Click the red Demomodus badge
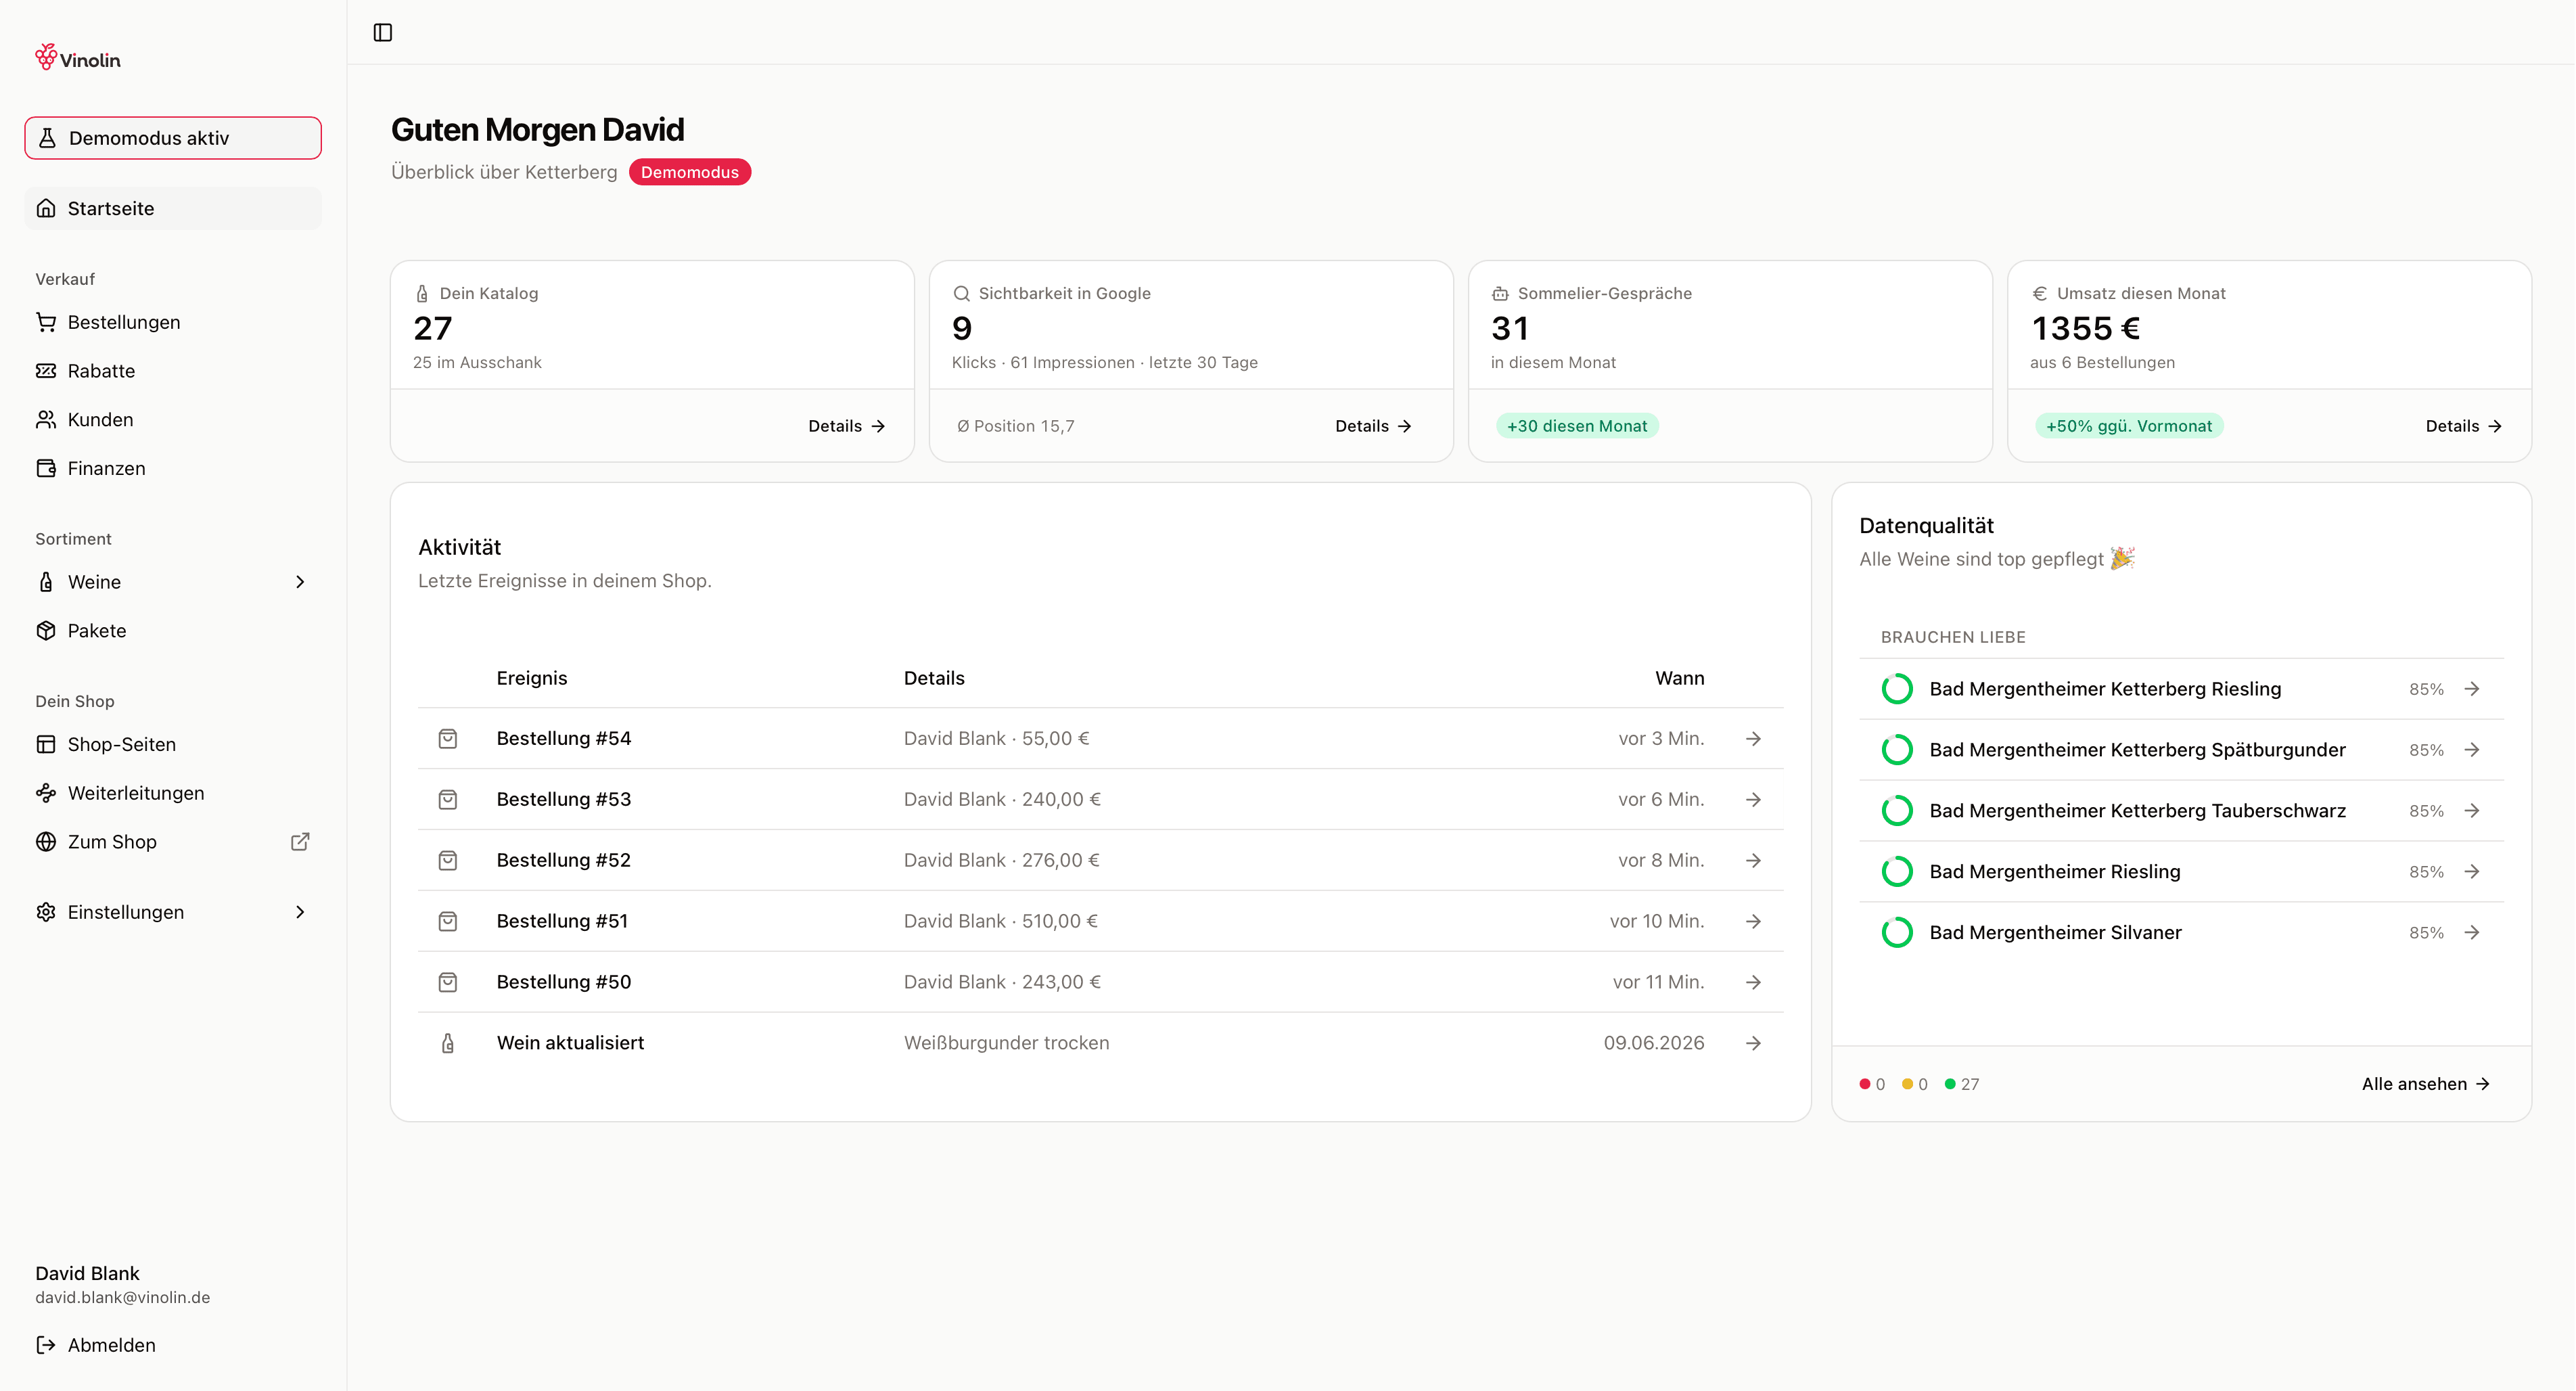This screenshot has width=2576, height=1391. click(x=690, y=172)
